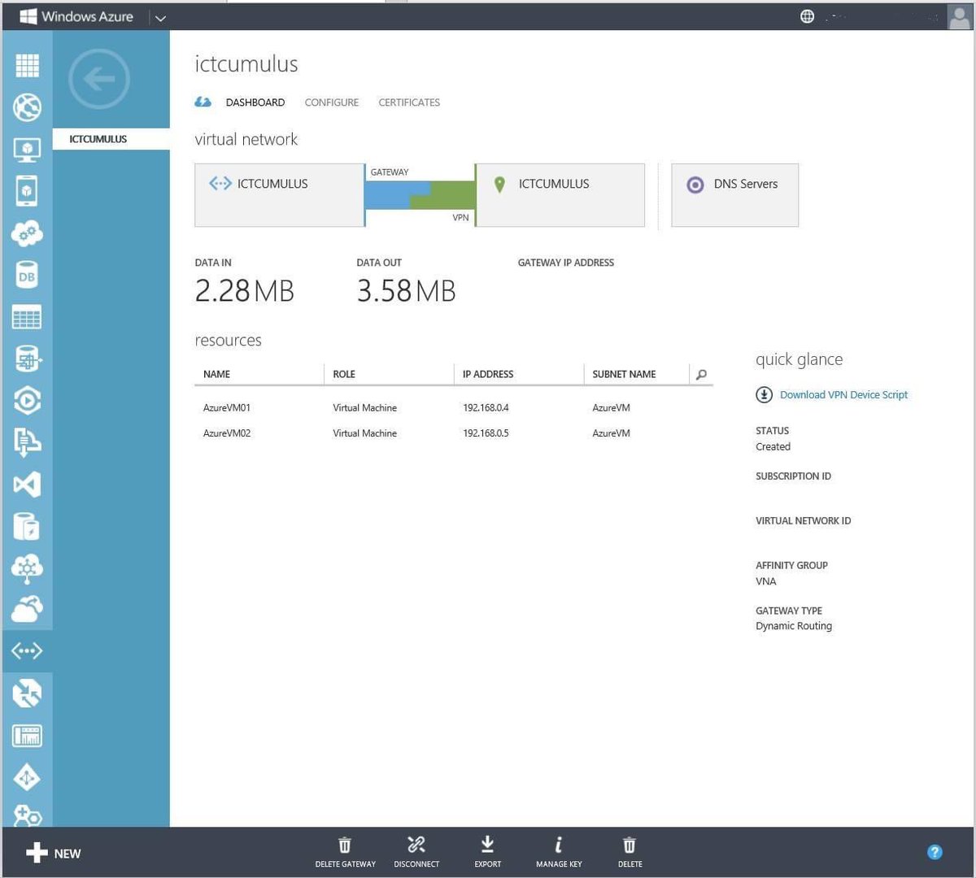Click Download VPN Device Script link

843,395
